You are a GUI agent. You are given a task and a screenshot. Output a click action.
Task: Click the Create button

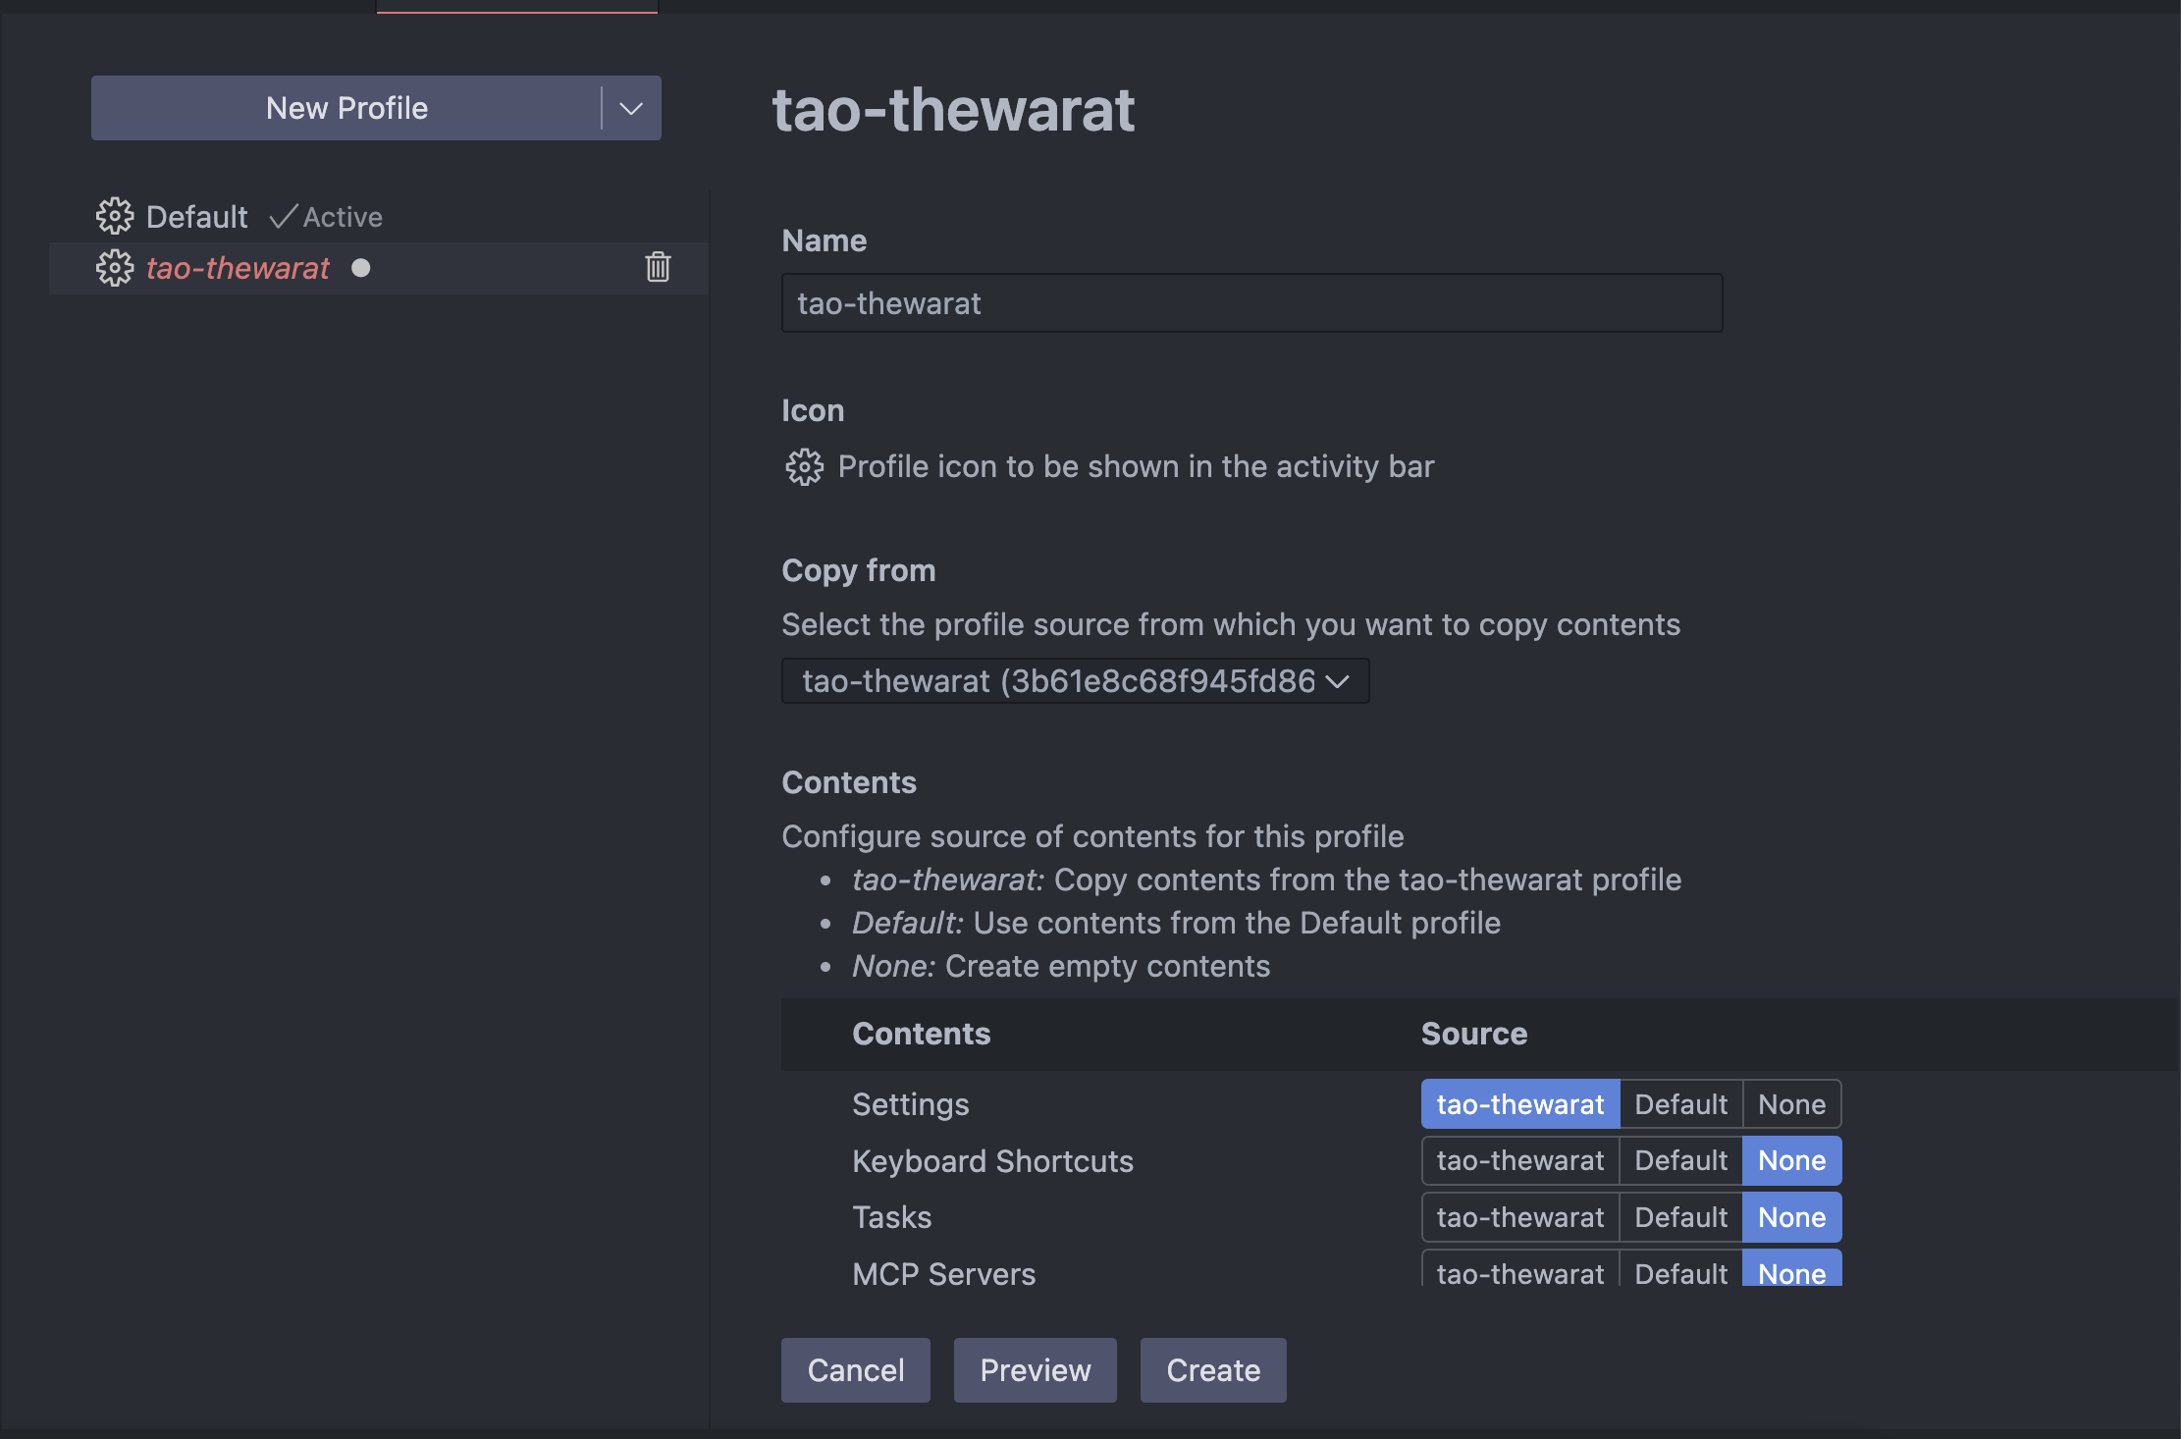(1213, 1370)
